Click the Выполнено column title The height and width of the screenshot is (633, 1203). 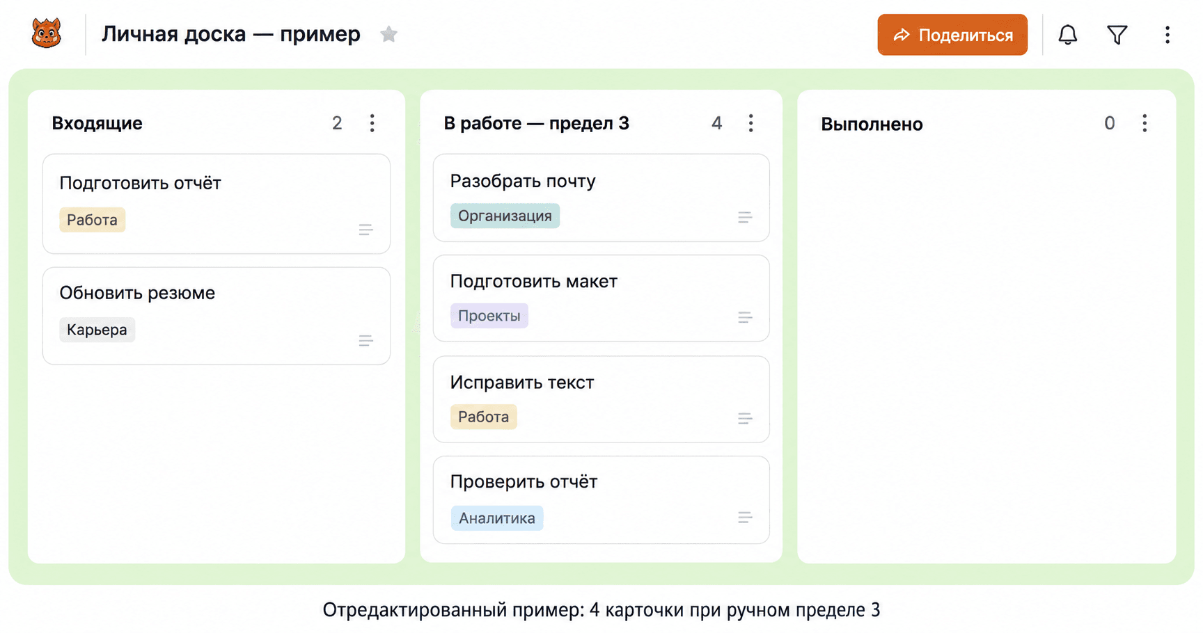coord(872,124)
